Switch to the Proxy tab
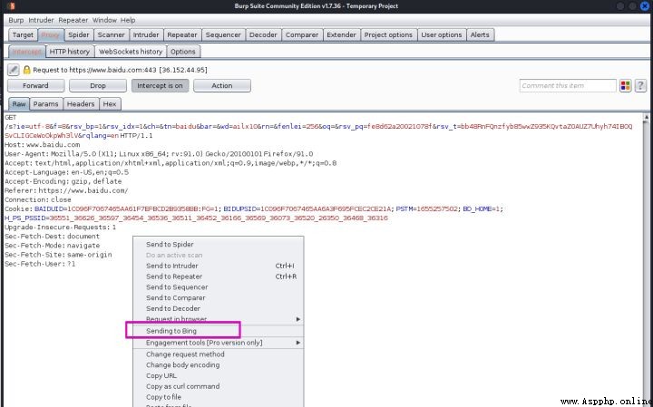 (51, 35)
